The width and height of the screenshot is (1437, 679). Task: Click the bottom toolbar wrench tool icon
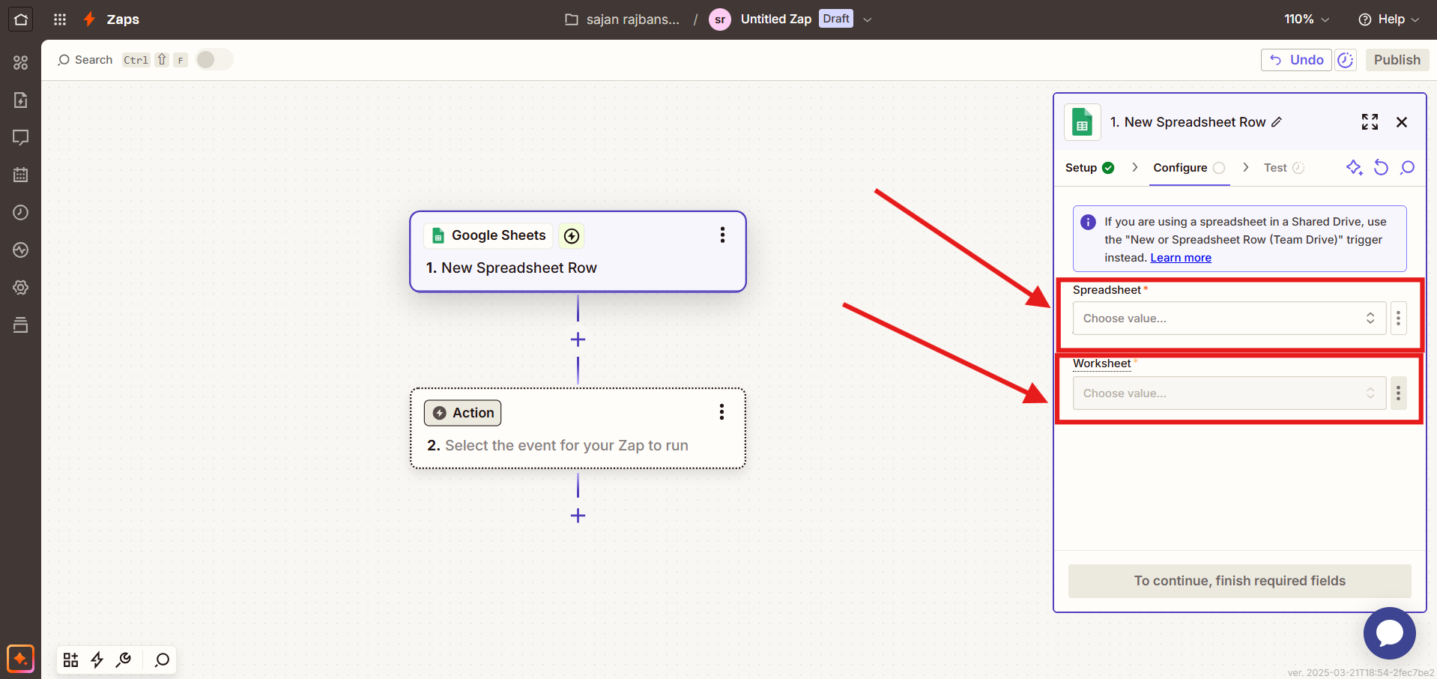124,660
